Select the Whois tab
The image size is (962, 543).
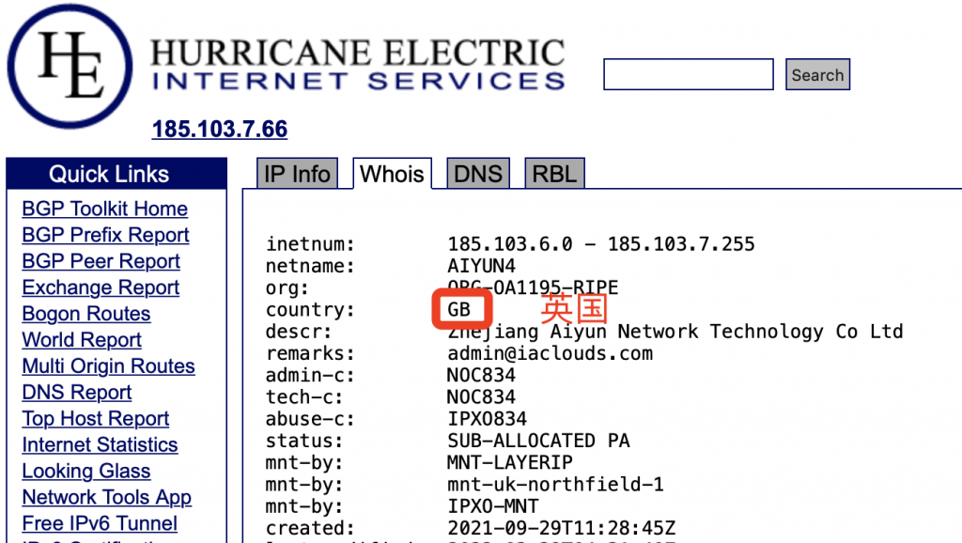(392, 174)
